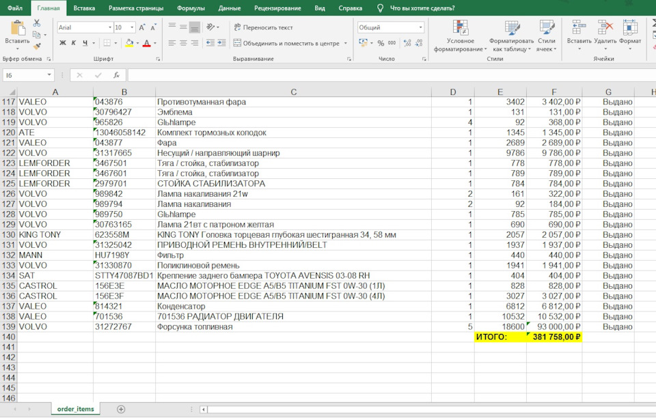Select the Format Painter brush icon
Image resolution: width=656 pixels, height=418 pixels.
36,46
